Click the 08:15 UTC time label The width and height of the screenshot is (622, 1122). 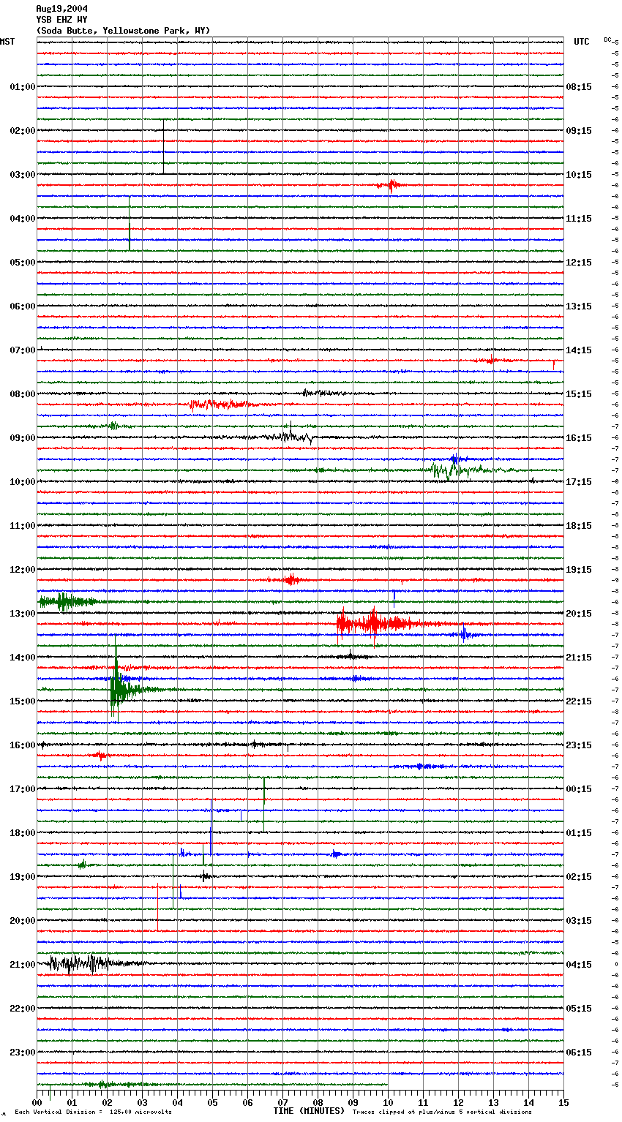coord(579,87)
